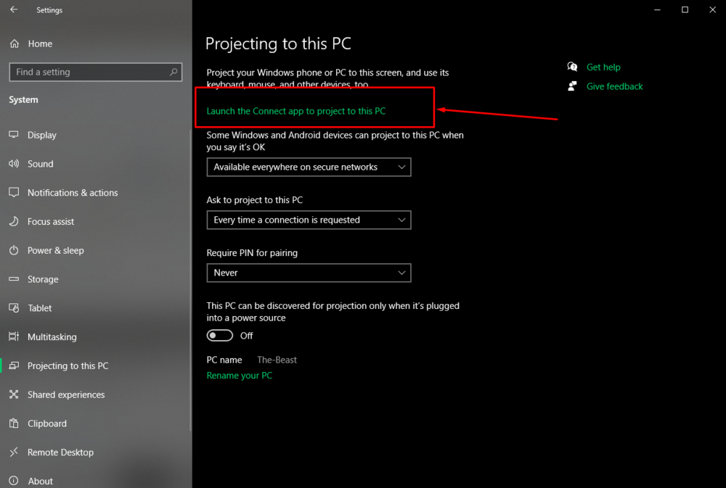Click the Display monitor icon
This screenshot has width=726, height=488.
[14, 135]
